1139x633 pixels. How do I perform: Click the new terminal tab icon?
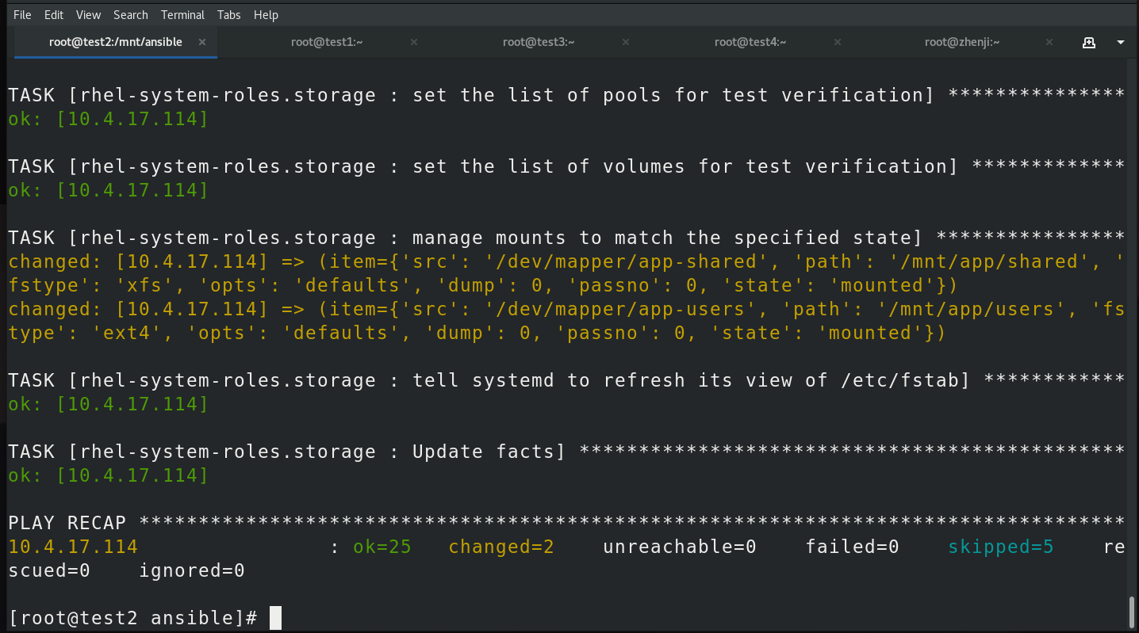point(1089,42)
